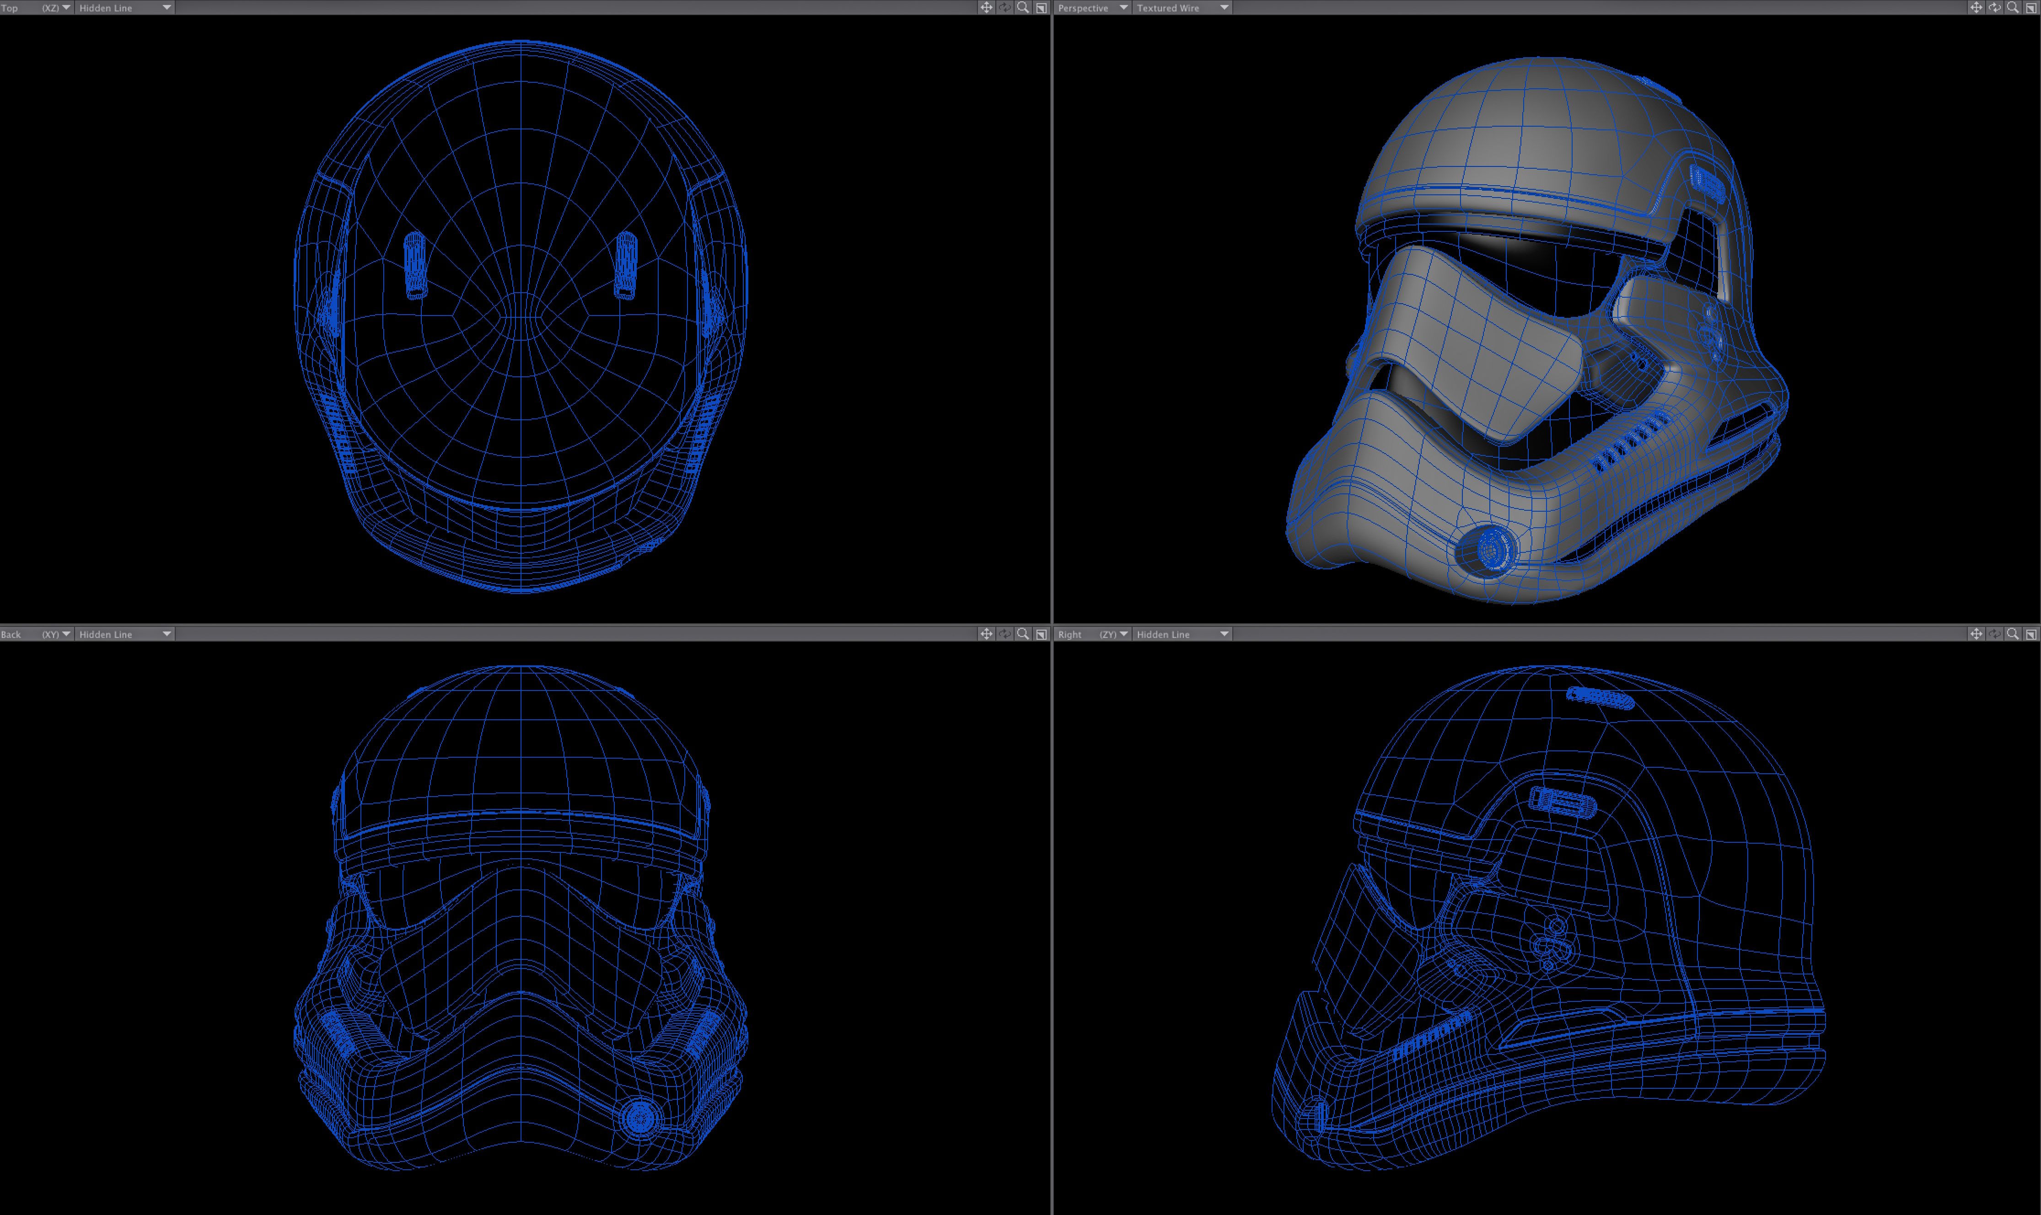Click the zoom magnifier in the Right viewport
Viewport: 2041px width, 1215px height.
coord(2013,634)
